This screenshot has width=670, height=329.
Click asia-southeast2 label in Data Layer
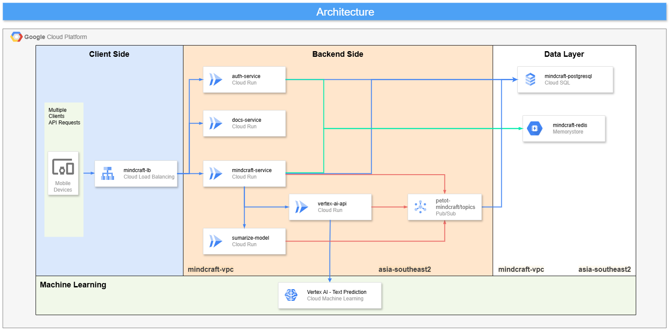[x=605, y=269]
